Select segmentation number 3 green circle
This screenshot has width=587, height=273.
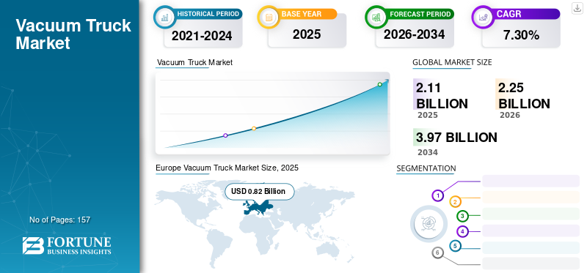[463, 216]
